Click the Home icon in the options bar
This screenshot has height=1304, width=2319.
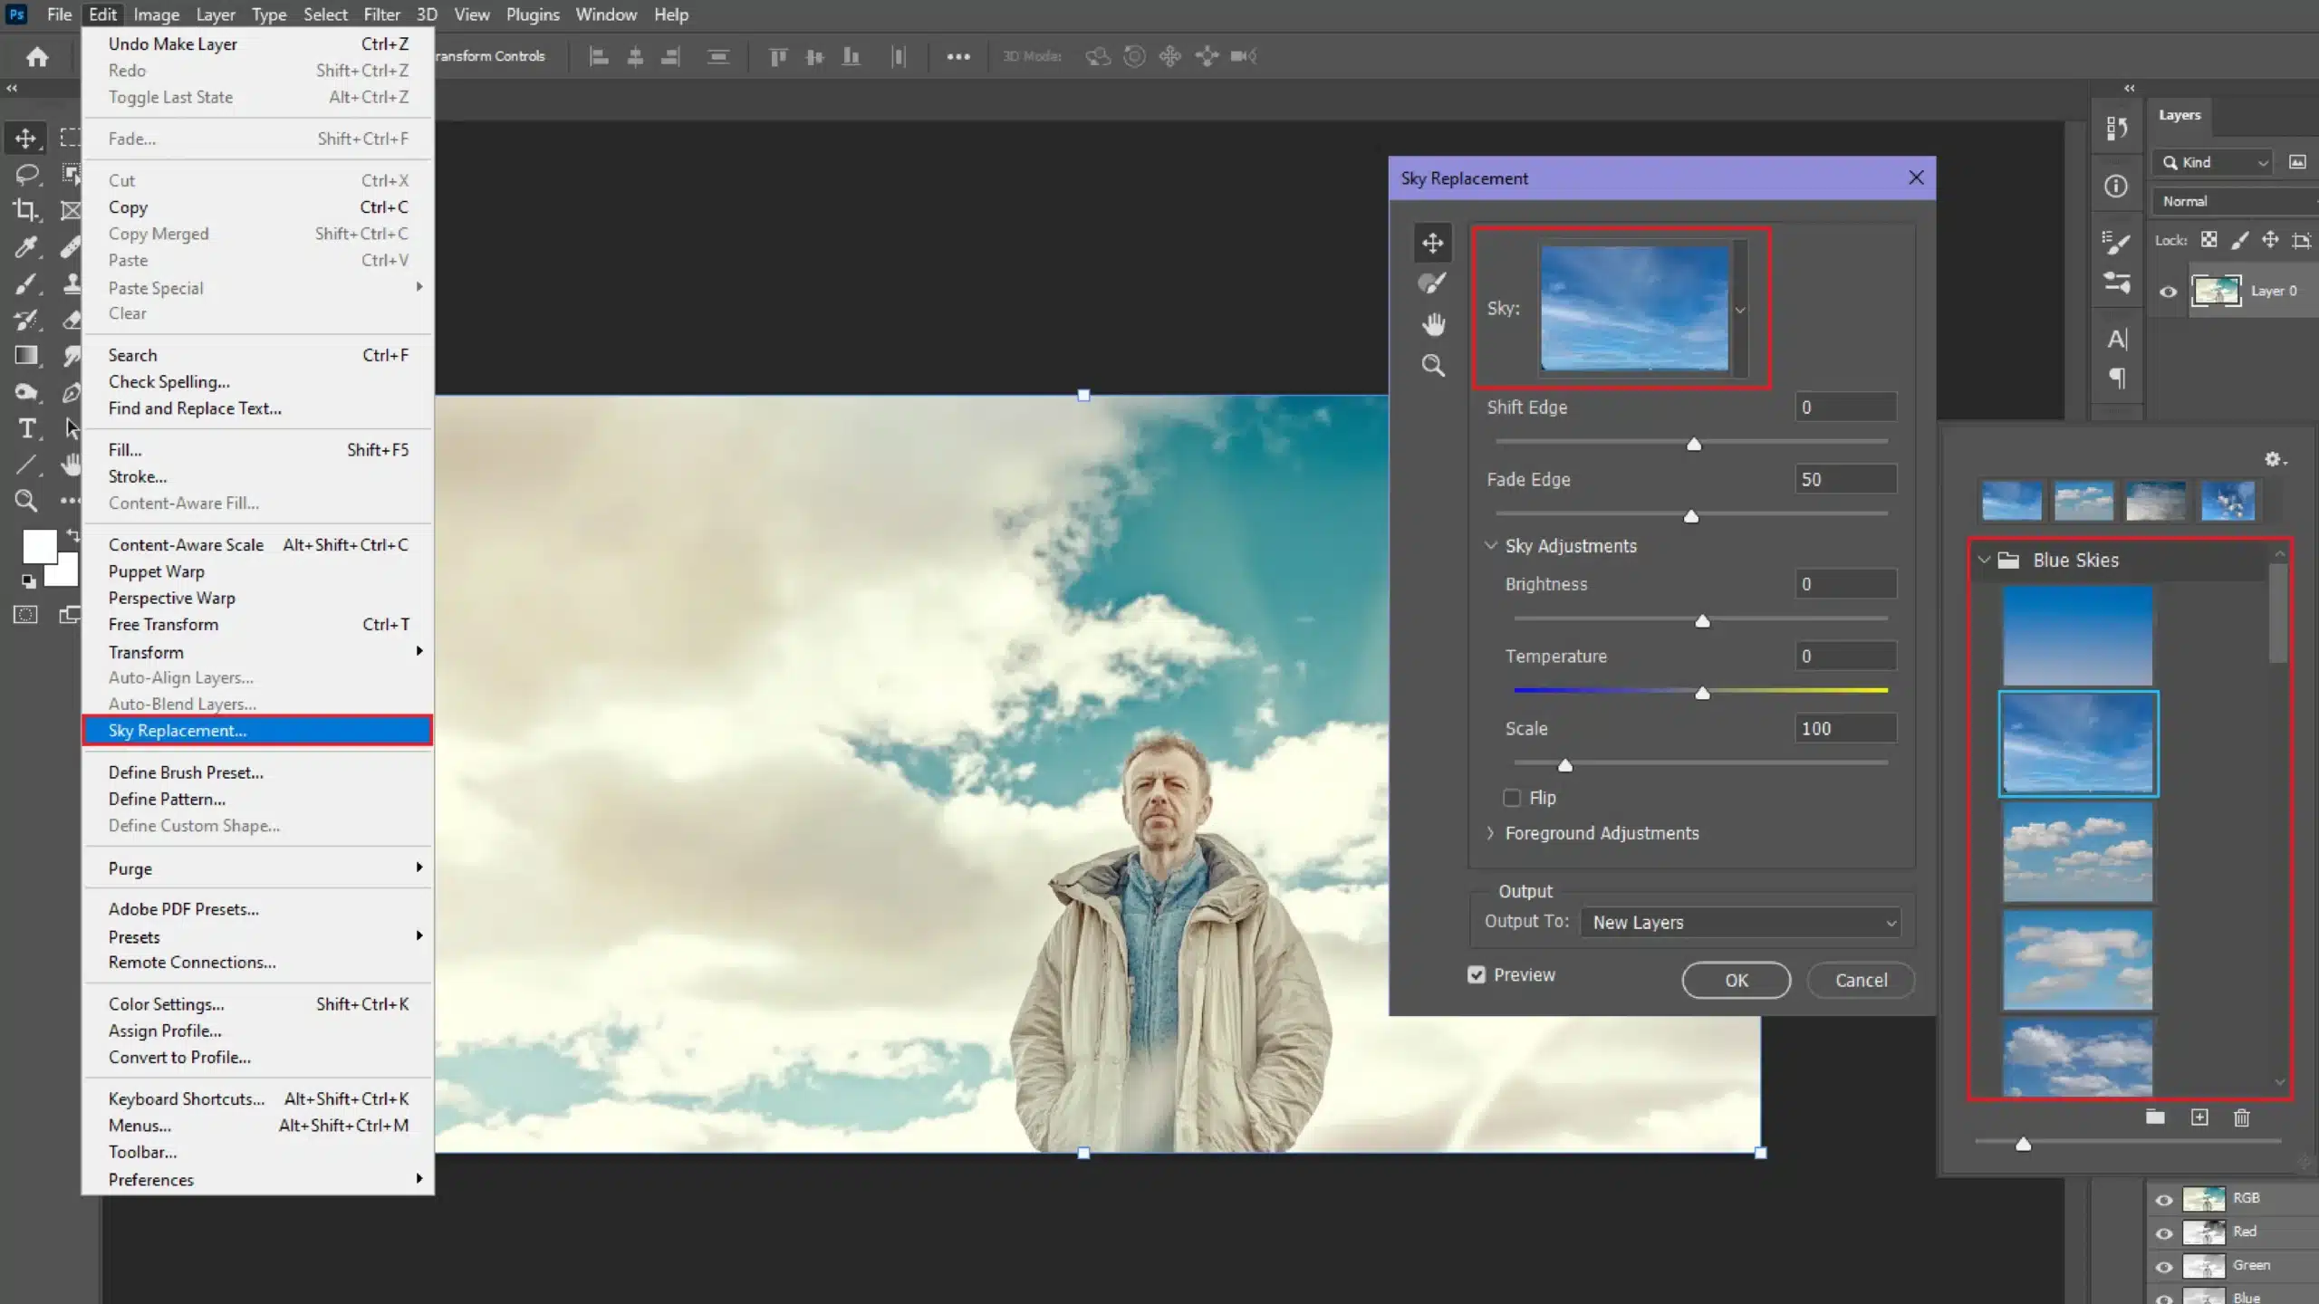[x=36, y=56]
